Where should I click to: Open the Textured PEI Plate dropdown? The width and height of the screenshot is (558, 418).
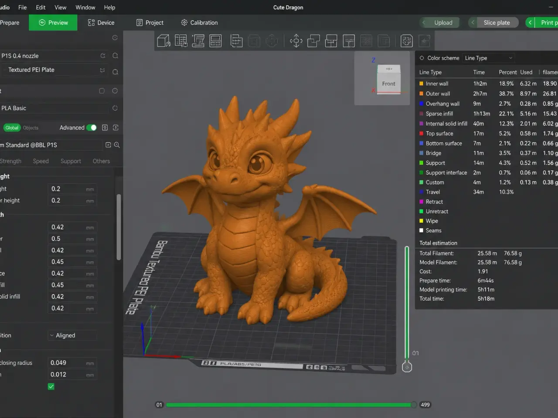pos(54,70)
